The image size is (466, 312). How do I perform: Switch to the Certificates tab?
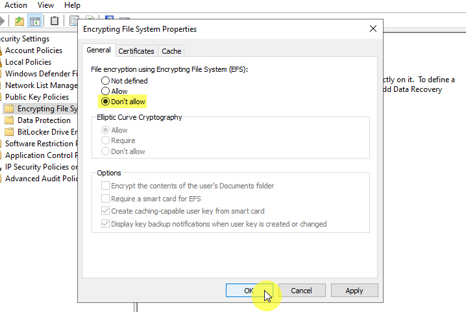point(136,50)
